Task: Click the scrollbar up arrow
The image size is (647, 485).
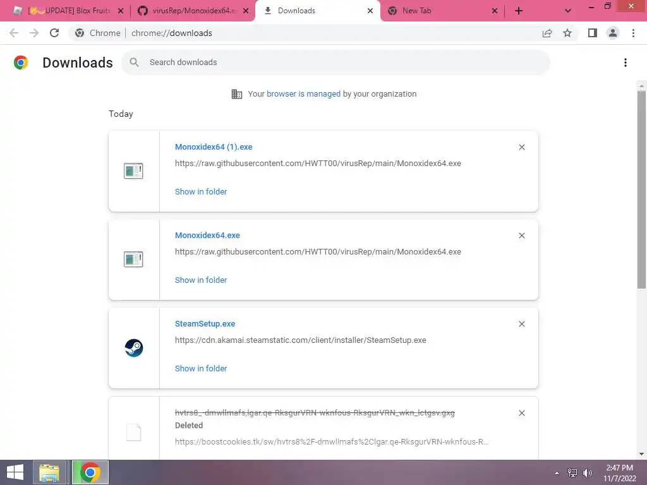Action: 641,86
